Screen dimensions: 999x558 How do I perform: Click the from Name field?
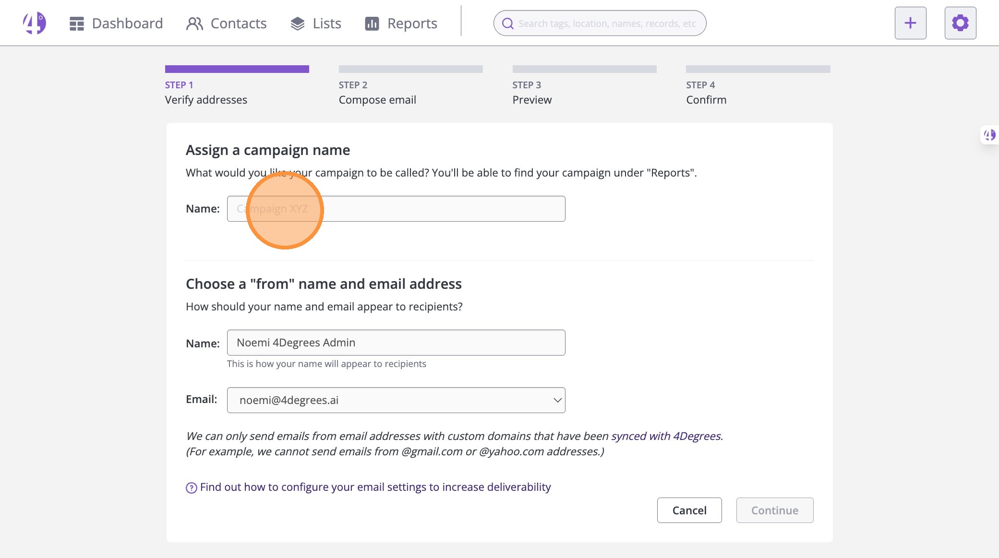coord(396,343)
